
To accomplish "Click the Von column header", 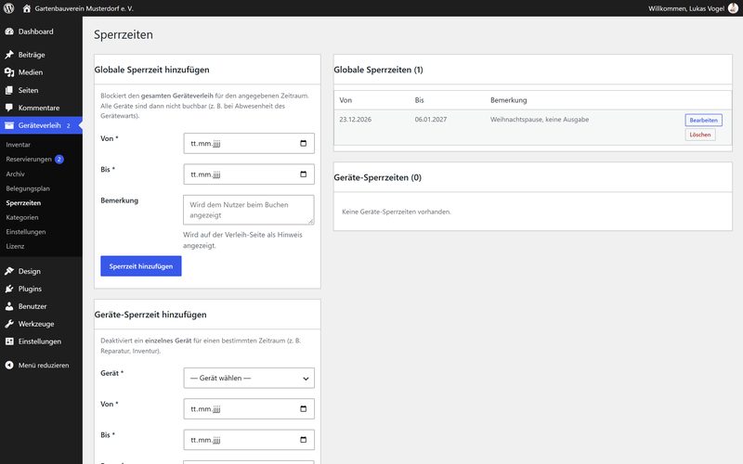I will pos(345,100).
